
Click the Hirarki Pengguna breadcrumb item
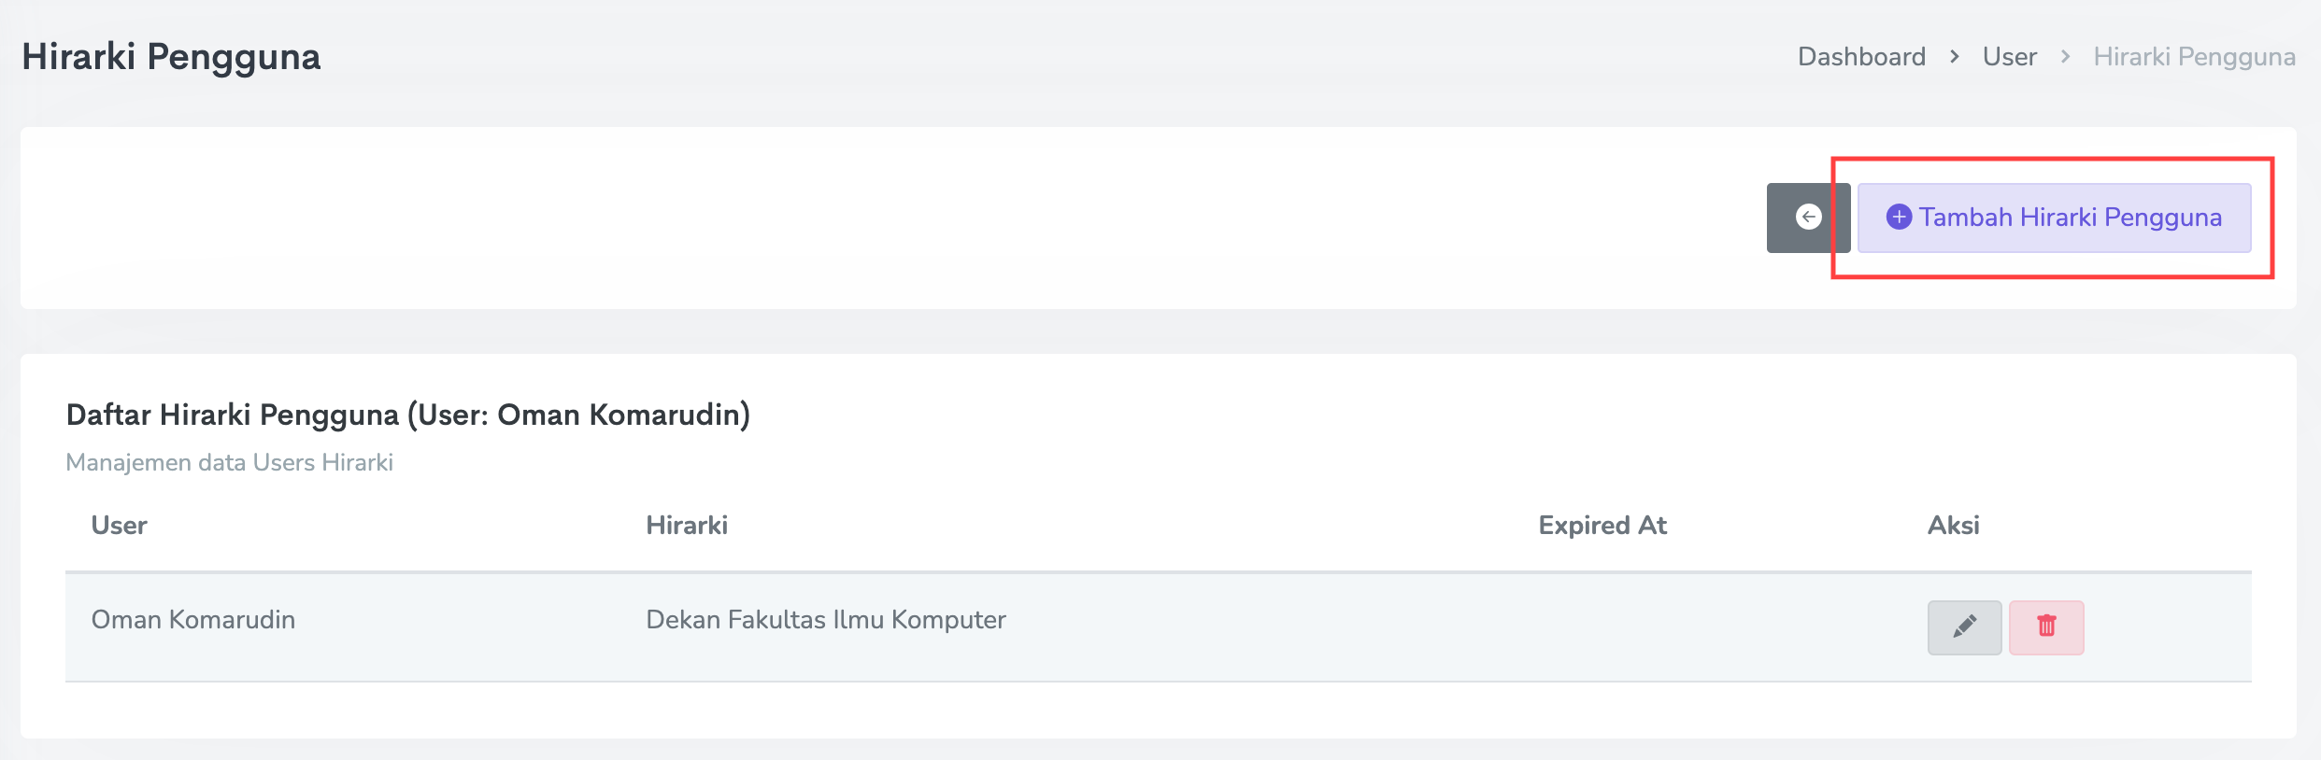coord(2194,57)
